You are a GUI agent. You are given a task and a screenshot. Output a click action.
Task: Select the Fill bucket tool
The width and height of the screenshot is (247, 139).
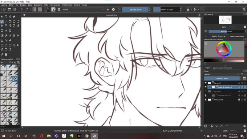pos(18,36)
